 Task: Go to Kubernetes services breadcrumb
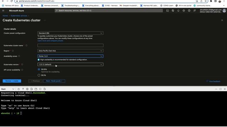(x=19, y=16)
